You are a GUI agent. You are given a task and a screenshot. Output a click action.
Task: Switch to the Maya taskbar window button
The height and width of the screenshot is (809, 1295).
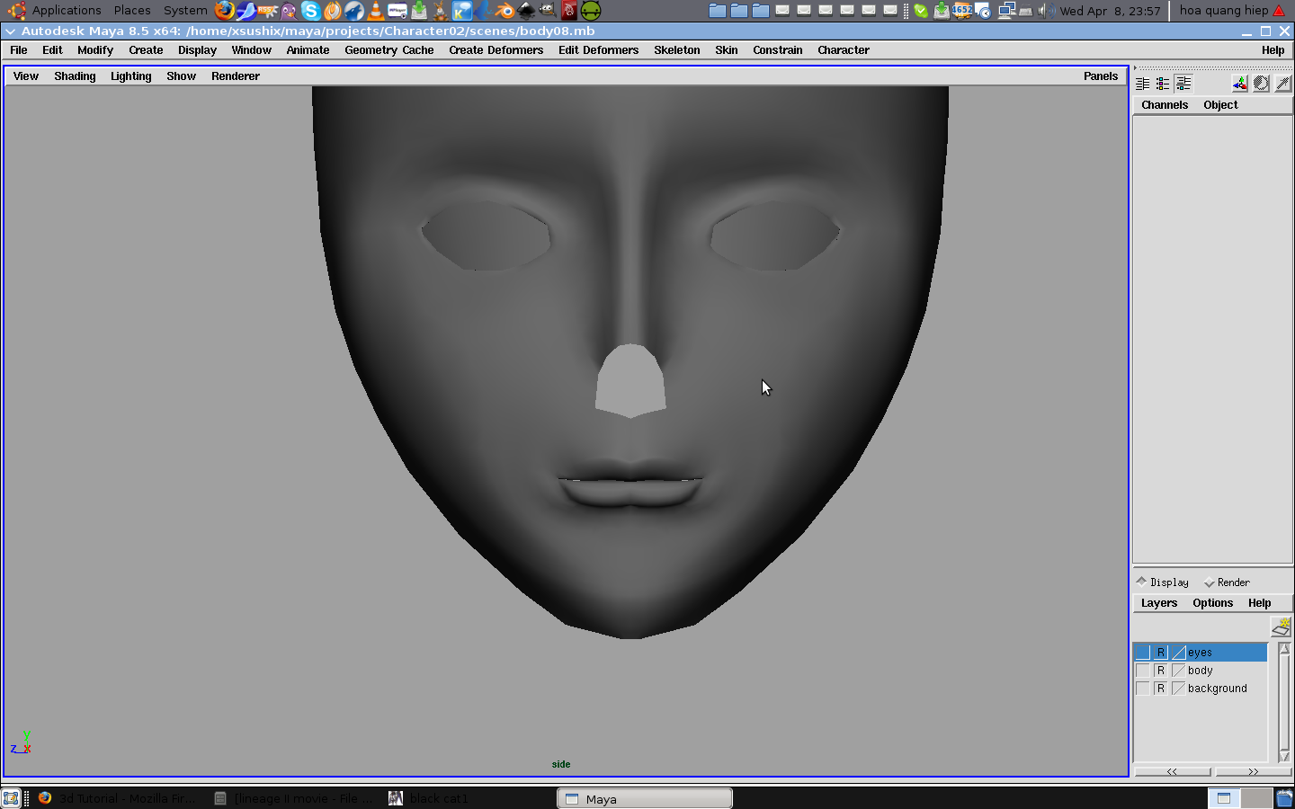pyautogui.click(x=645, y=798)
